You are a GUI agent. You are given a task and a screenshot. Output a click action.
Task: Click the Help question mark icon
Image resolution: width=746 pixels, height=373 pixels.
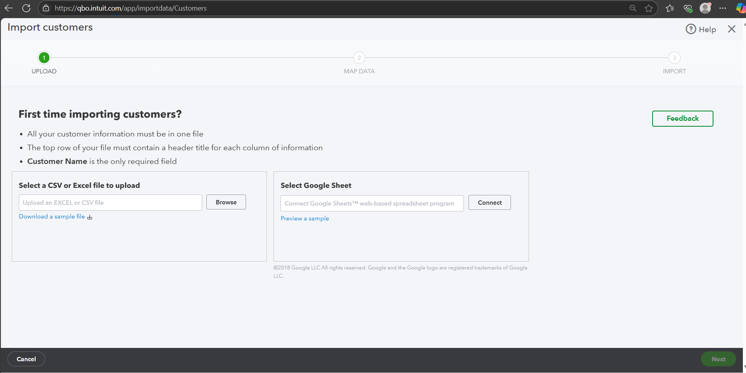tap(691, 29)
